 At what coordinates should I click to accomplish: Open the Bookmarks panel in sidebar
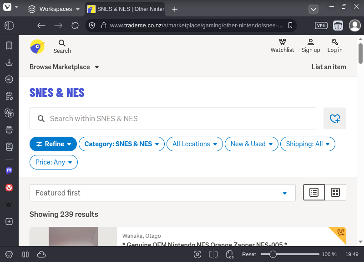tap(9, 46)
